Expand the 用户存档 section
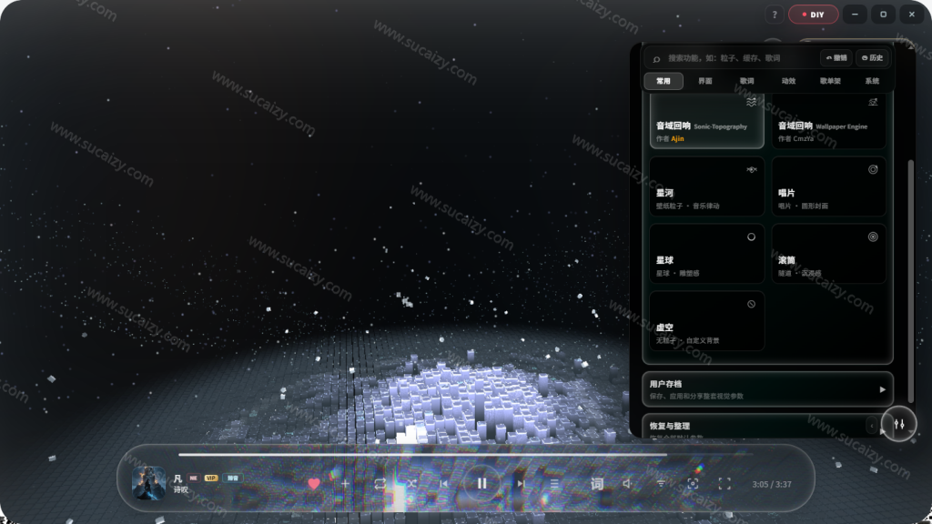932x524 pixels. click(x=767, y=389)
